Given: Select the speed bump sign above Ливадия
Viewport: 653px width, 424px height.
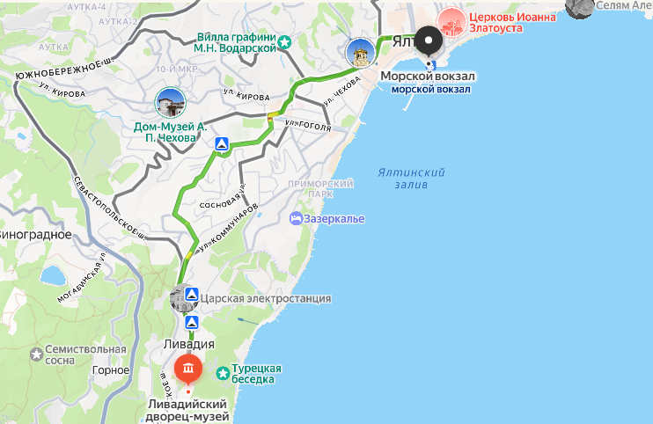Looking at the screenshot, I should 192,323.
